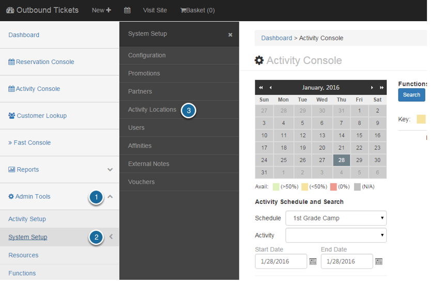
Task: Click the Basket shopping cart icon
Action: coord(183,10)
